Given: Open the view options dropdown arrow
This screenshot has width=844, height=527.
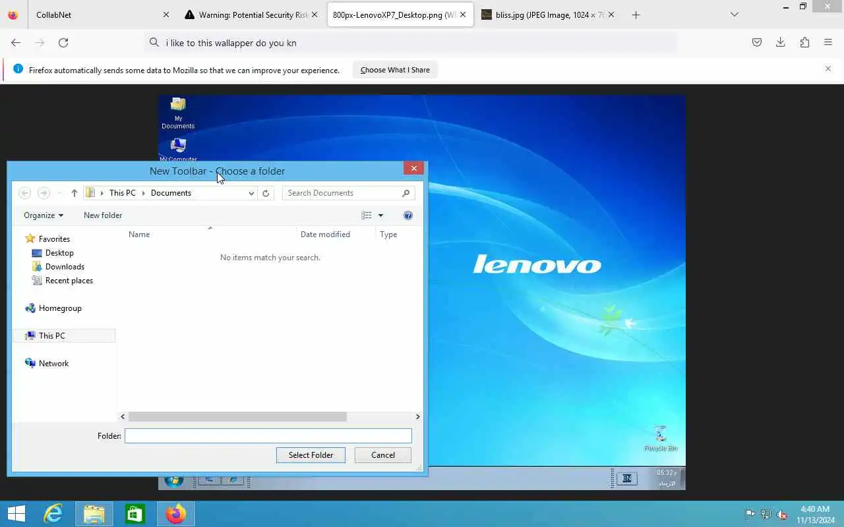Looking at the screenshot, I should pos(380,215).
